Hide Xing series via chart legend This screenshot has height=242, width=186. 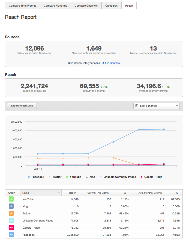click(x=90, y=177)
